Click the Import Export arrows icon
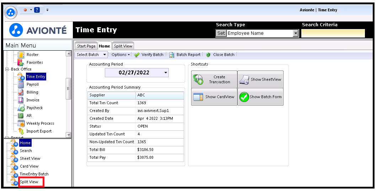 (x=21, y=131)
